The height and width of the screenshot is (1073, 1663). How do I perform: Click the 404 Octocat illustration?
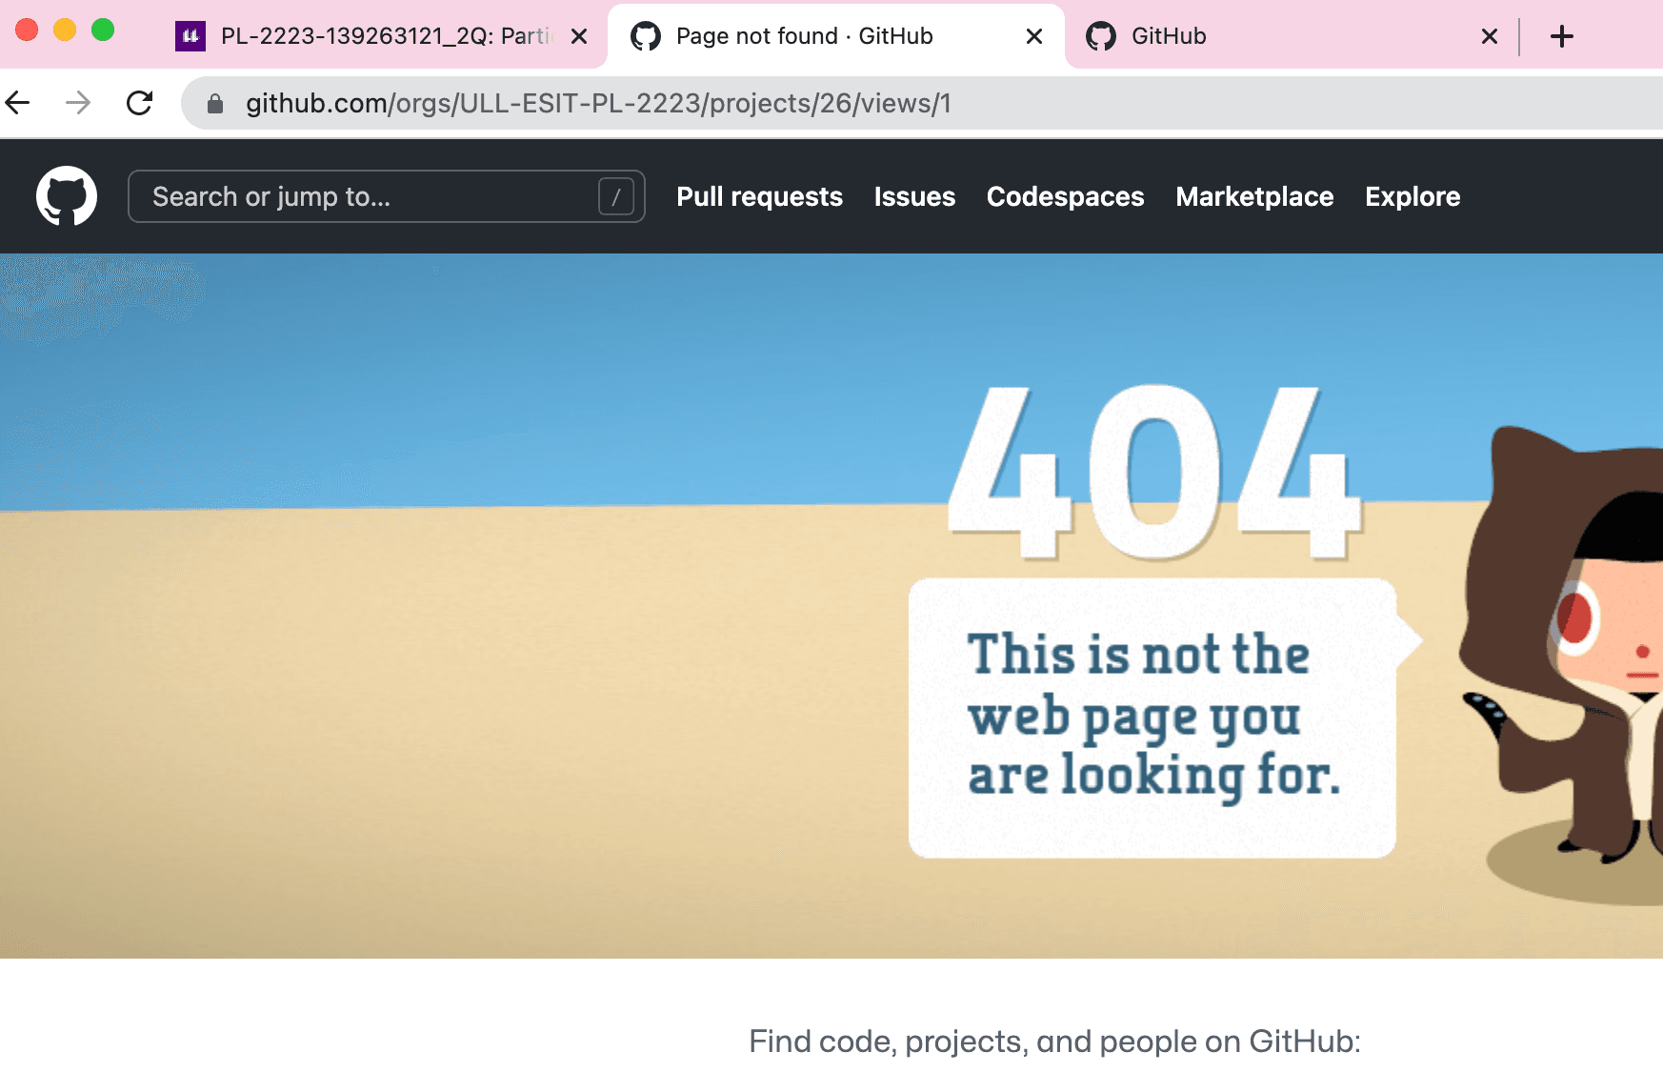[1572, 667]
